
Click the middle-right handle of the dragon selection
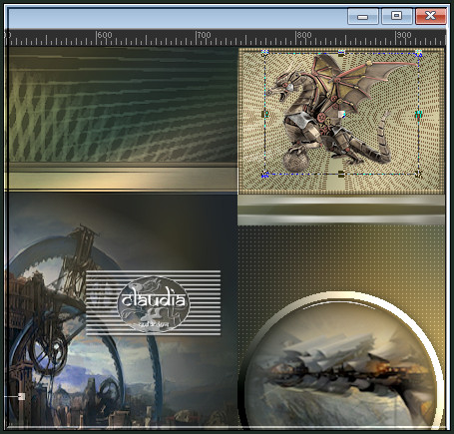pos(419,114)
